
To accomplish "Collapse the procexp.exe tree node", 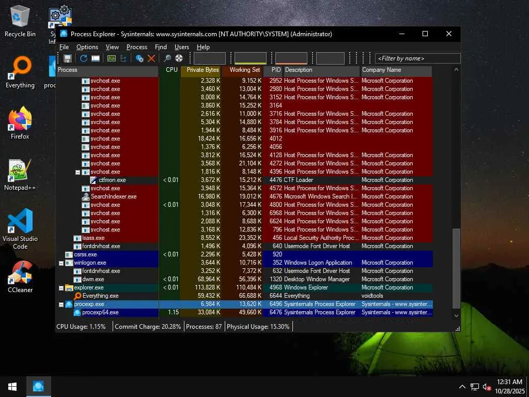I will click(61, 304).
